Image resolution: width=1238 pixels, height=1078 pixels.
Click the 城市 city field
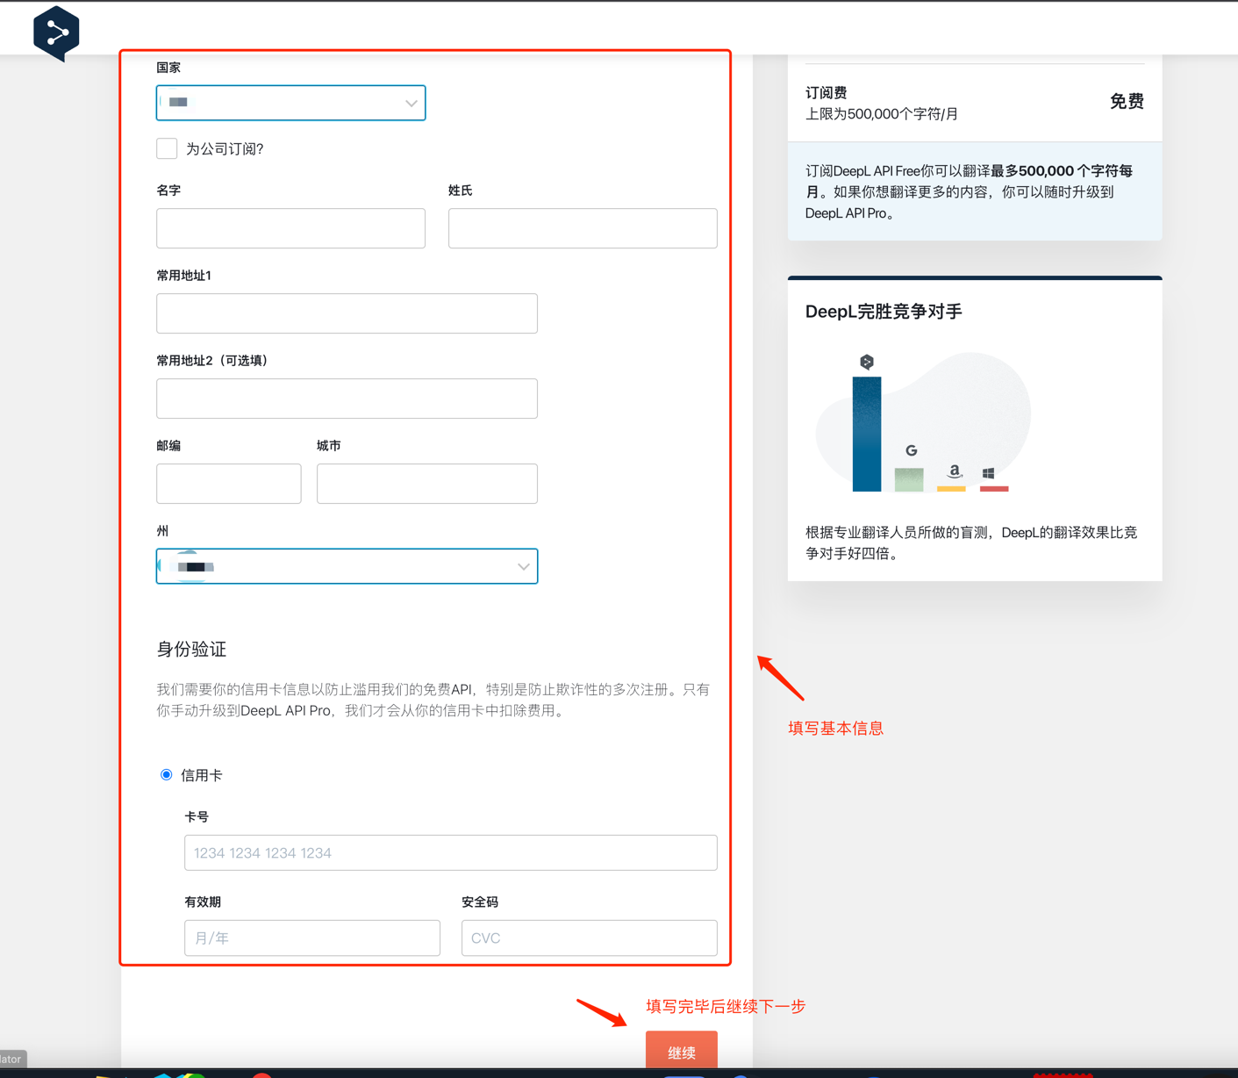point(427,484)
